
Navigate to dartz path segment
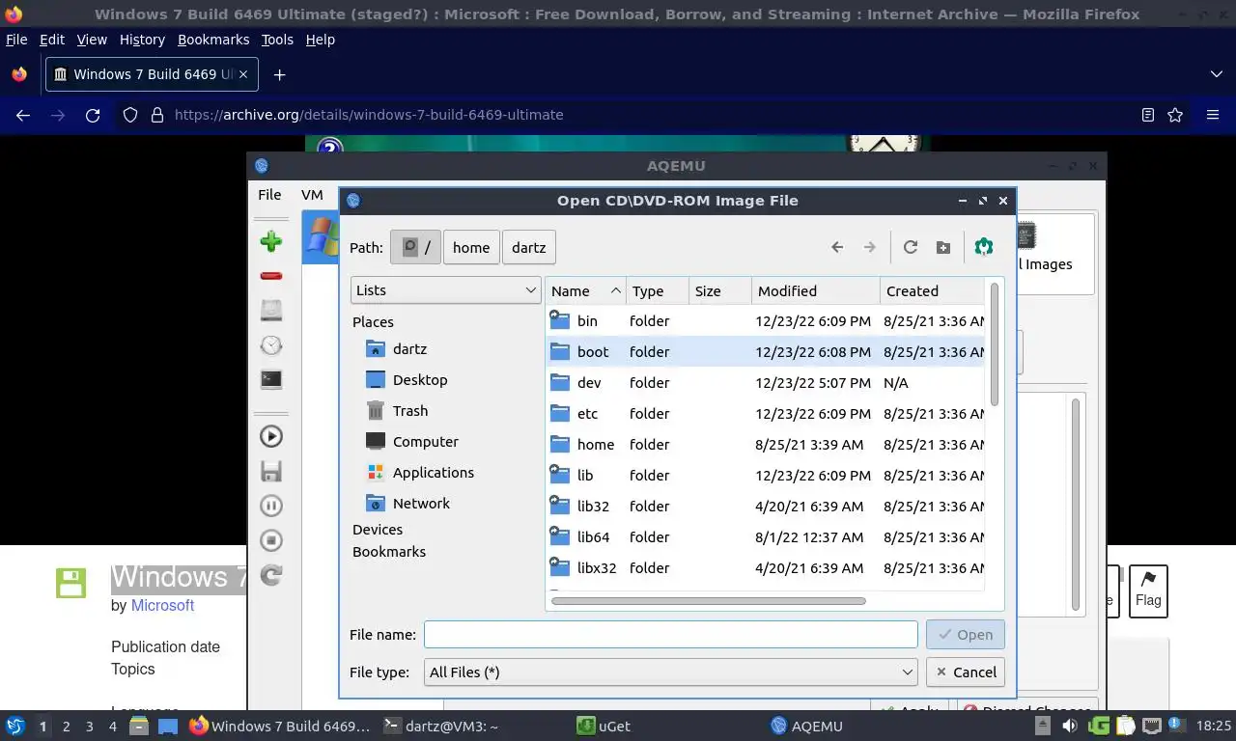[x=528, y=247]
